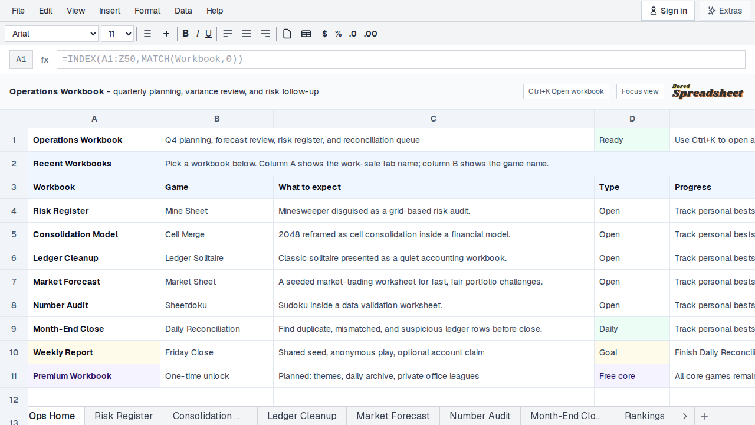Align text left
The width and height of the screenshot is (755, 425).
click(x=228, y=34)
